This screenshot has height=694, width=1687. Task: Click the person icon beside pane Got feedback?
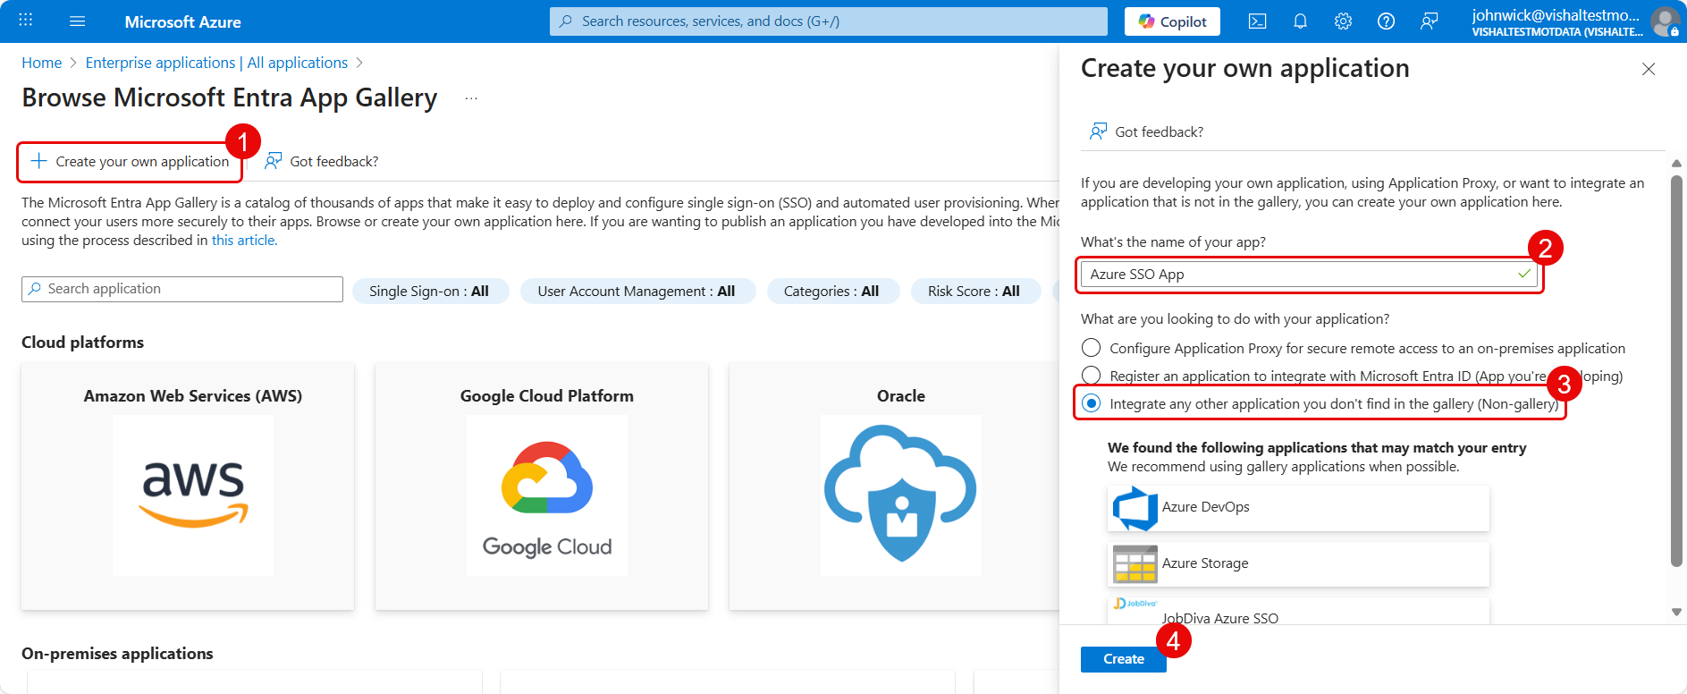(x=1098, y=131)
